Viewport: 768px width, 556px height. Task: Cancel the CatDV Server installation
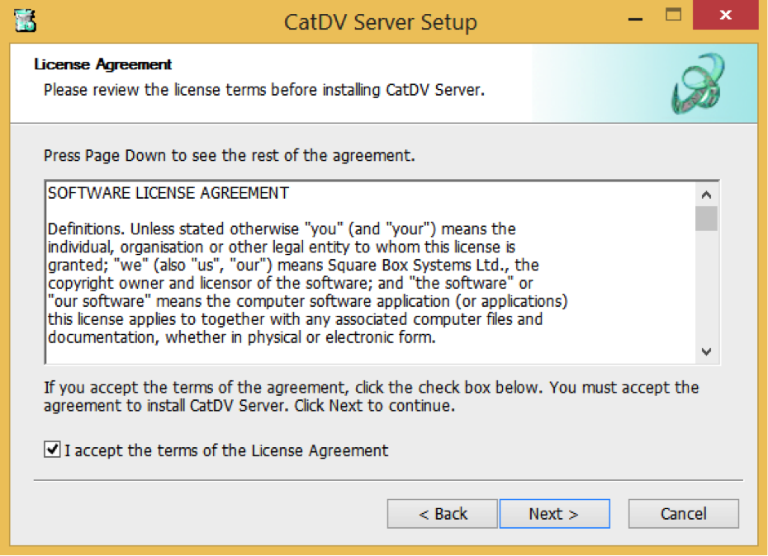click(683, 514)
